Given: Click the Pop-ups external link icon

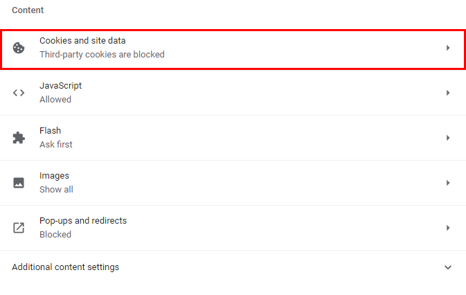Looking at the screenshot, I should (x=19, y=228).
